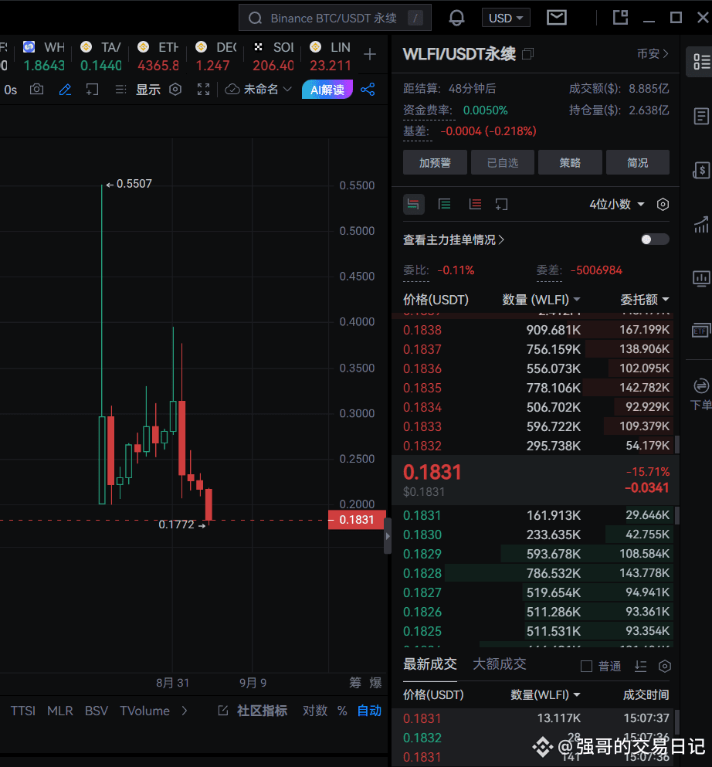The height and width of the screenshot is (767, 712).
Task: Add a new ticker tab with plus
Action: pos(370,54)
